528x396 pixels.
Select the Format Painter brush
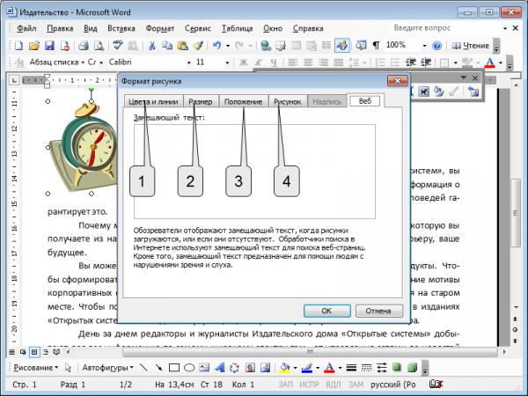pyautogui.click(x=198, y=46)
